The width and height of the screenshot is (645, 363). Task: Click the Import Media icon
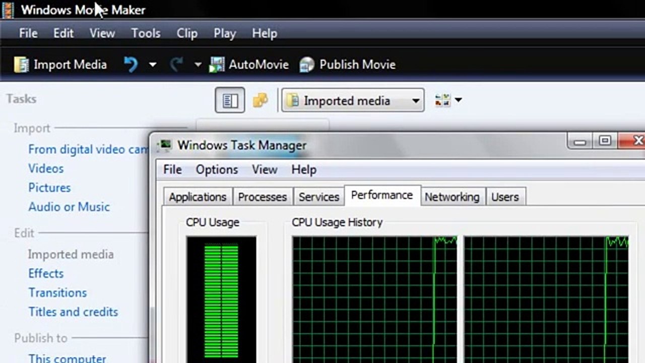pos(21,65)
